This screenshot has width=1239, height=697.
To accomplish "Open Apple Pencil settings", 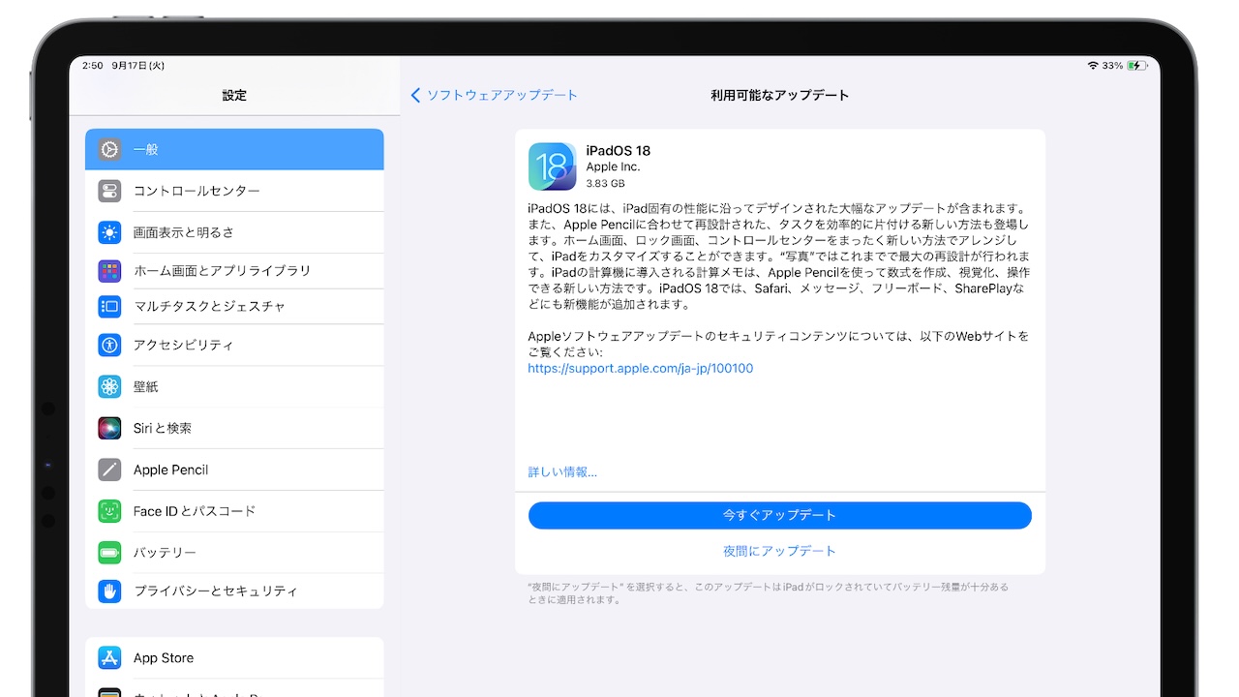I will [x=234, y=470].
